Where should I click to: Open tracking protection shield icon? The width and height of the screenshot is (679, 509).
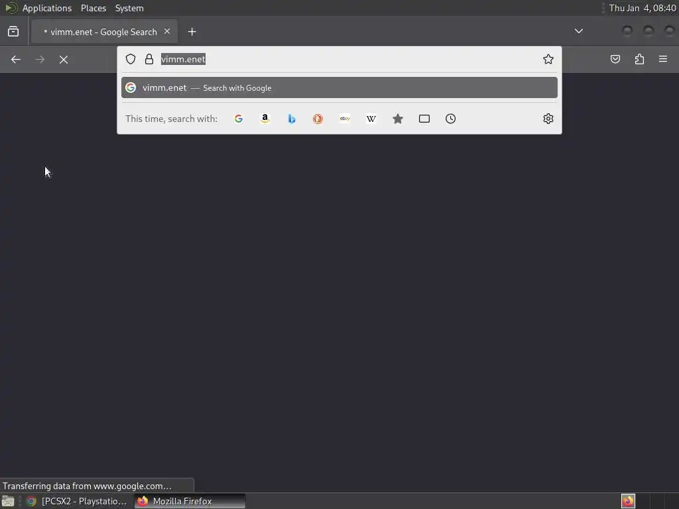(131, 59)
